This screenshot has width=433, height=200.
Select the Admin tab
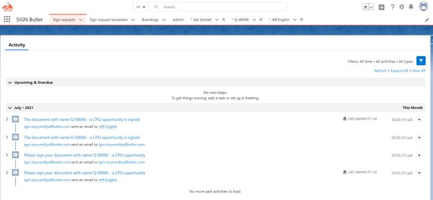178,19
